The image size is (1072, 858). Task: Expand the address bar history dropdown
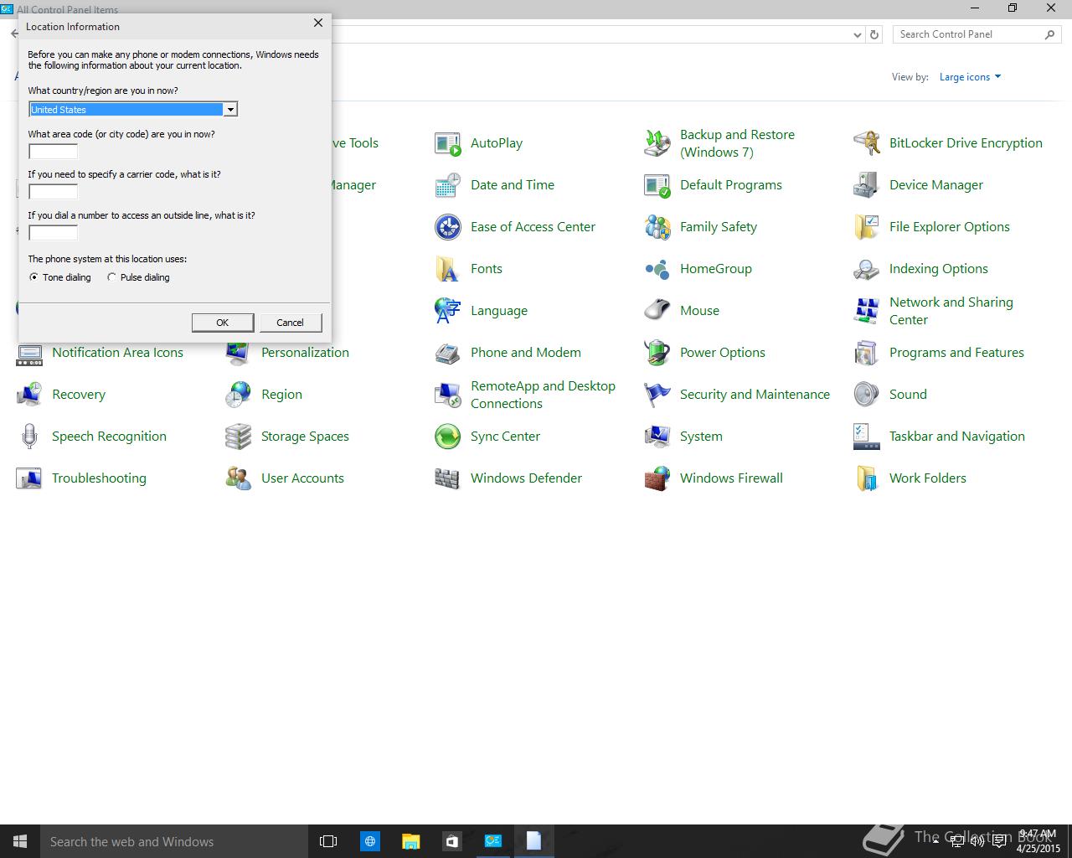coord(857,34)
